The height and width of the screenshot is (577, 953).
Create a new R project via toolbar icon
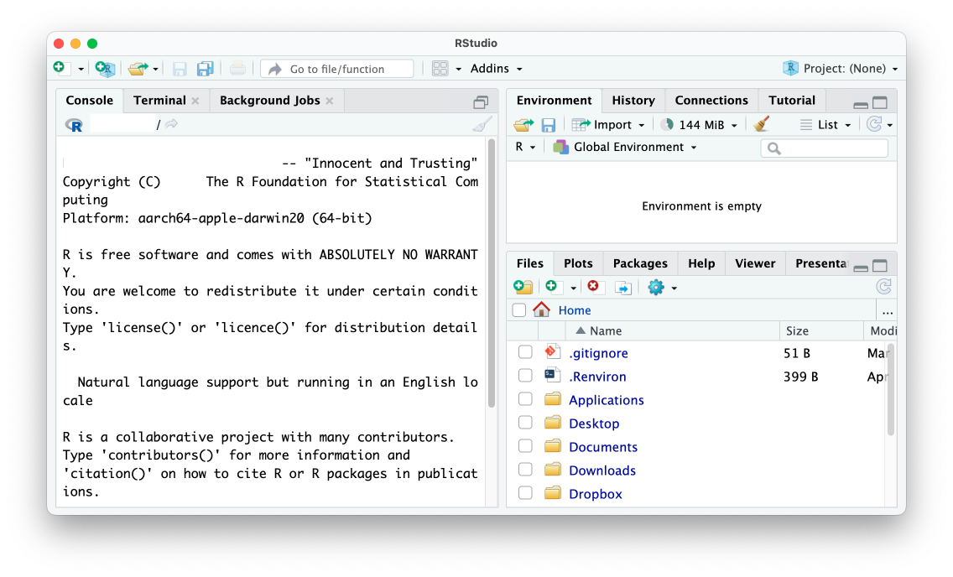(x=103, y=69)
